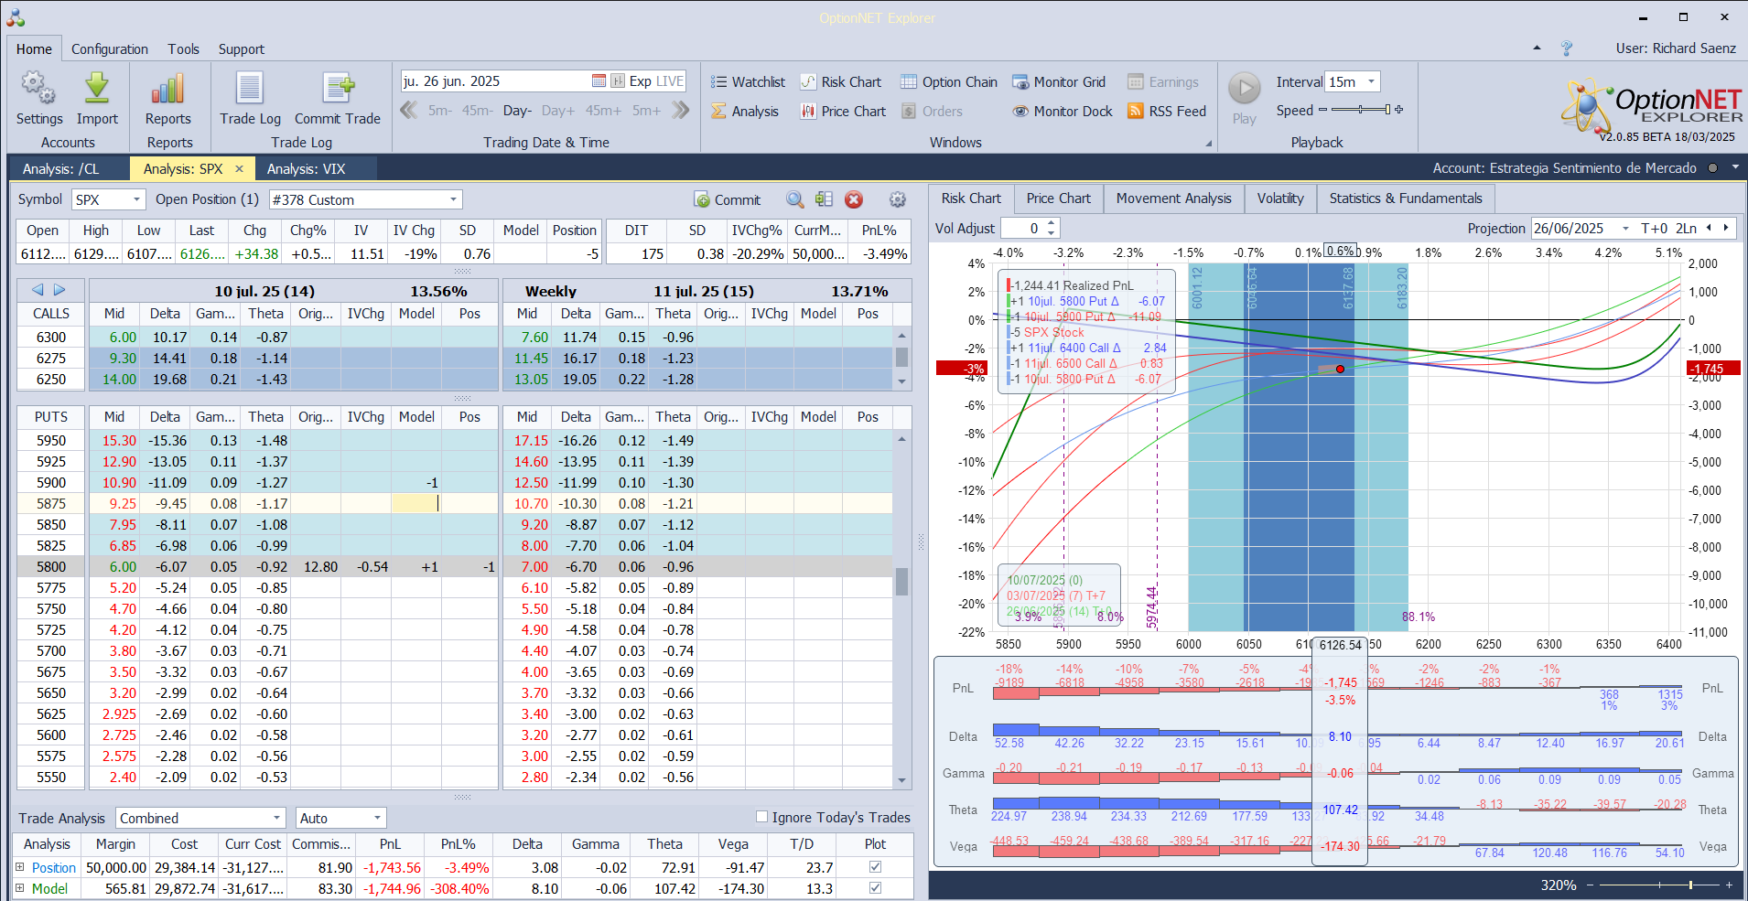Jump back 45 minutes with 45m- button
This screenshot has width=1748, height=901.
(x=477, y=110)
